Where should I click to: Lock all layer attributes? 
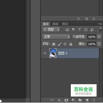click(71, 44)
